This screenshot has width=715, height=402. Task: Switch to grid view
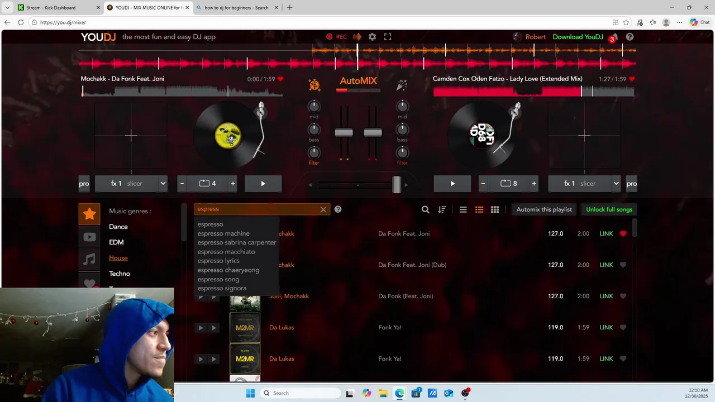[x=495, y=210]
